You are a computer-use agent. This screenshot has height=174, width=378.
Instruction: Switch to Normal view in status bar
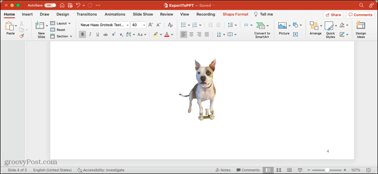click(268, 170)
